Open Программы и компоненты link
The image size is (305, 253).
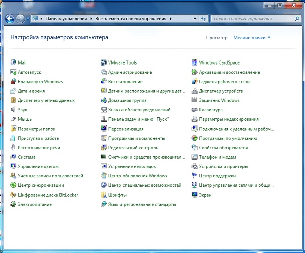tap(137, 138)
